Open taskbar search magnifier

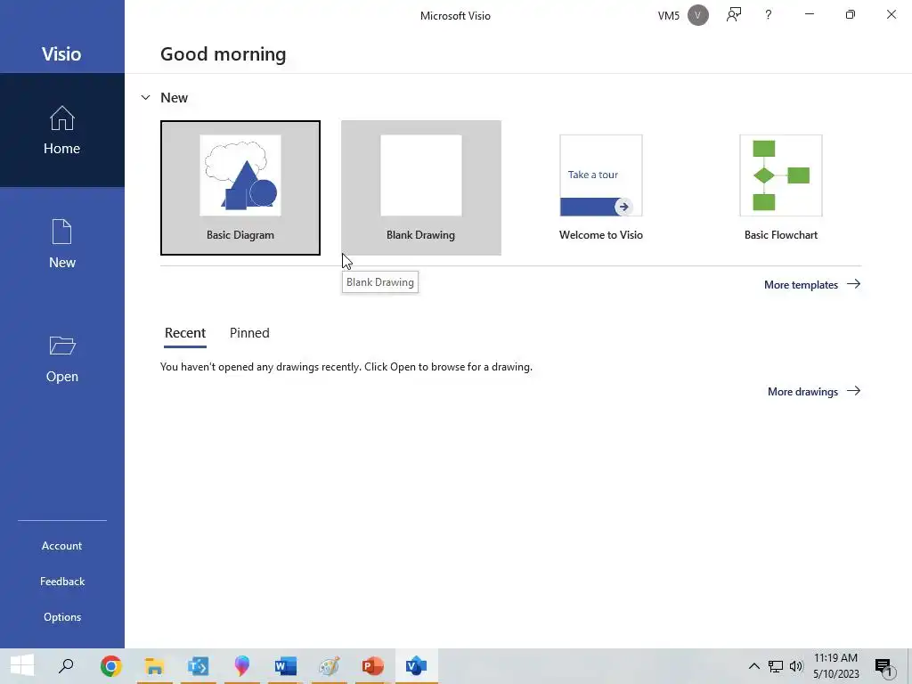point(66,666)
